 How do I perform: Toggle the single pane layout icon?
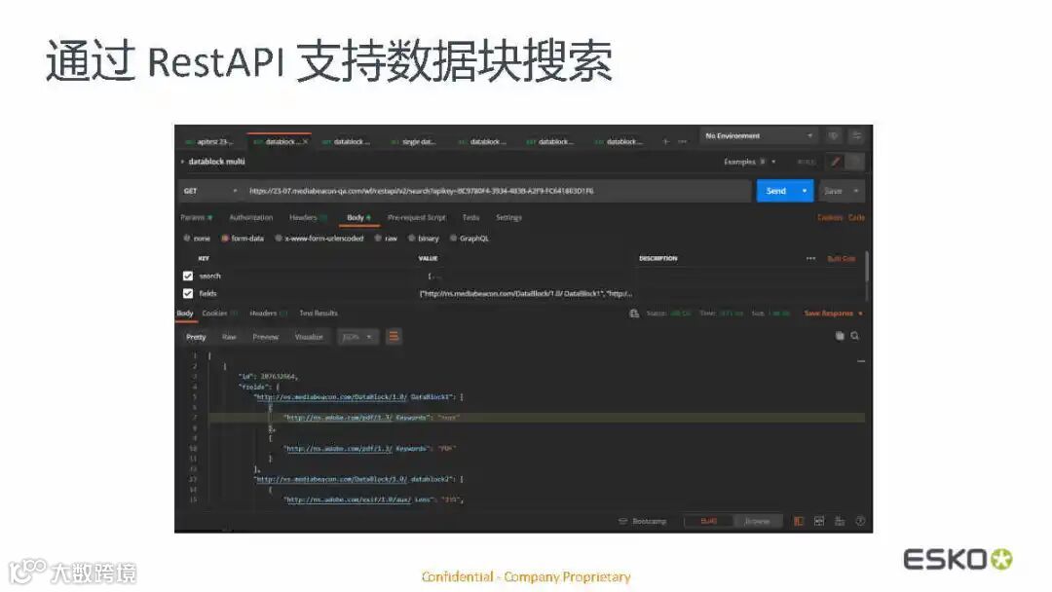pyautogui.click(x=799, y=521)
